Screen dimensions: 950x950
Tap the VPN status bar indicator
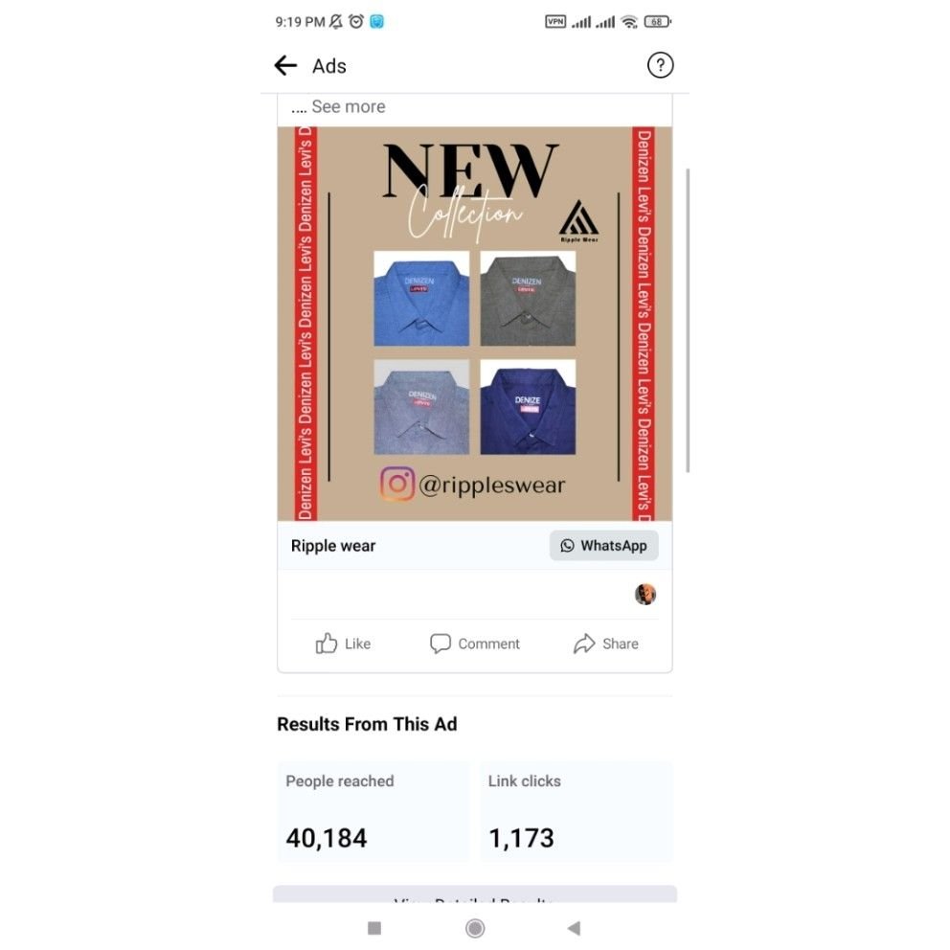pos(555,22)
